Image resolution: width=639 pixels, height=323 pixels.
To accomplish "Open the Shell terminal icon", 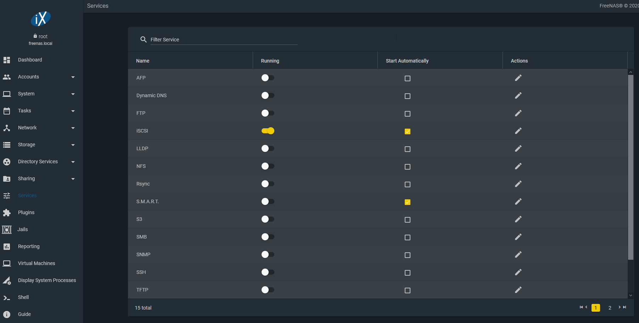I will coord(7,298).
